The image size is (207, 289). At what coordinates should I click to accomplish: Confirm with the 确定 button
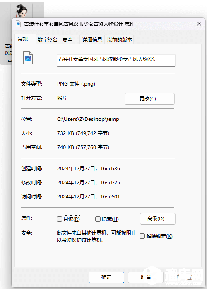(106, 277)
